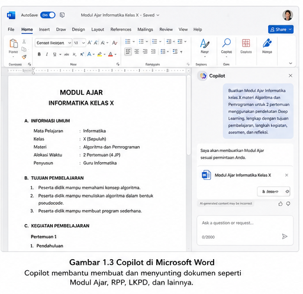The width and height of the screenshot is (303, 294).
Task: Switch to the Mailings tab
Action: click(x=145, y=30)
